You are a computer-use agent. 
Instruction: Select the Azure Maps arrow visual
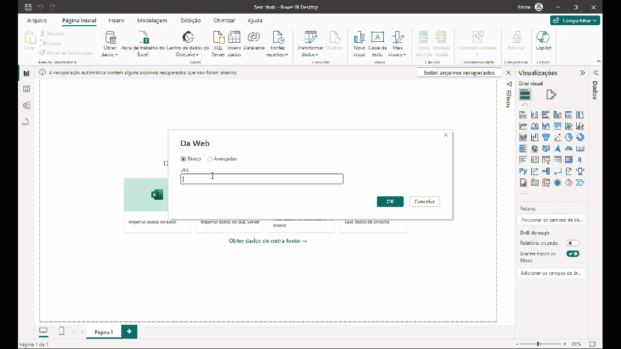pyautogui.click(x=557, y=148)
